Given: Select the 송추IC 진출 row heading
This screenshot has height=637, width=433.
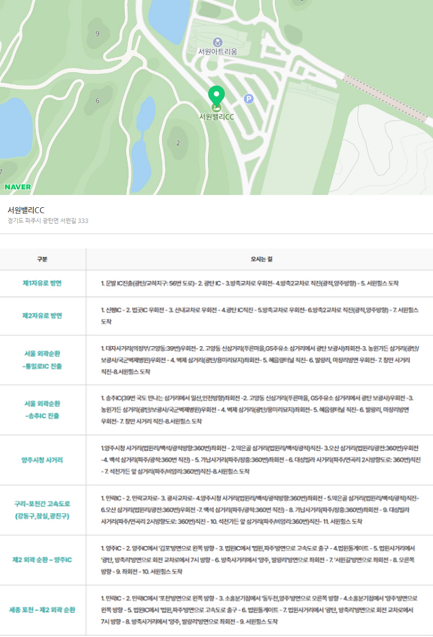Looking at the screenshot, I should [x=42, y=416].
